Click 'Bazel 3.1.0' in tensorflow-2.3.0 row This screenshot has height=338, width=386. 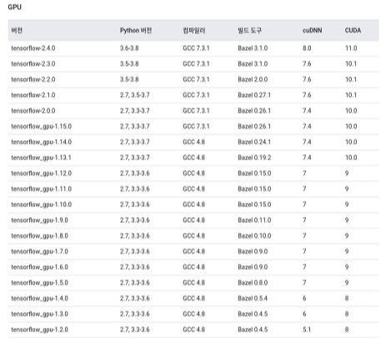253,63
